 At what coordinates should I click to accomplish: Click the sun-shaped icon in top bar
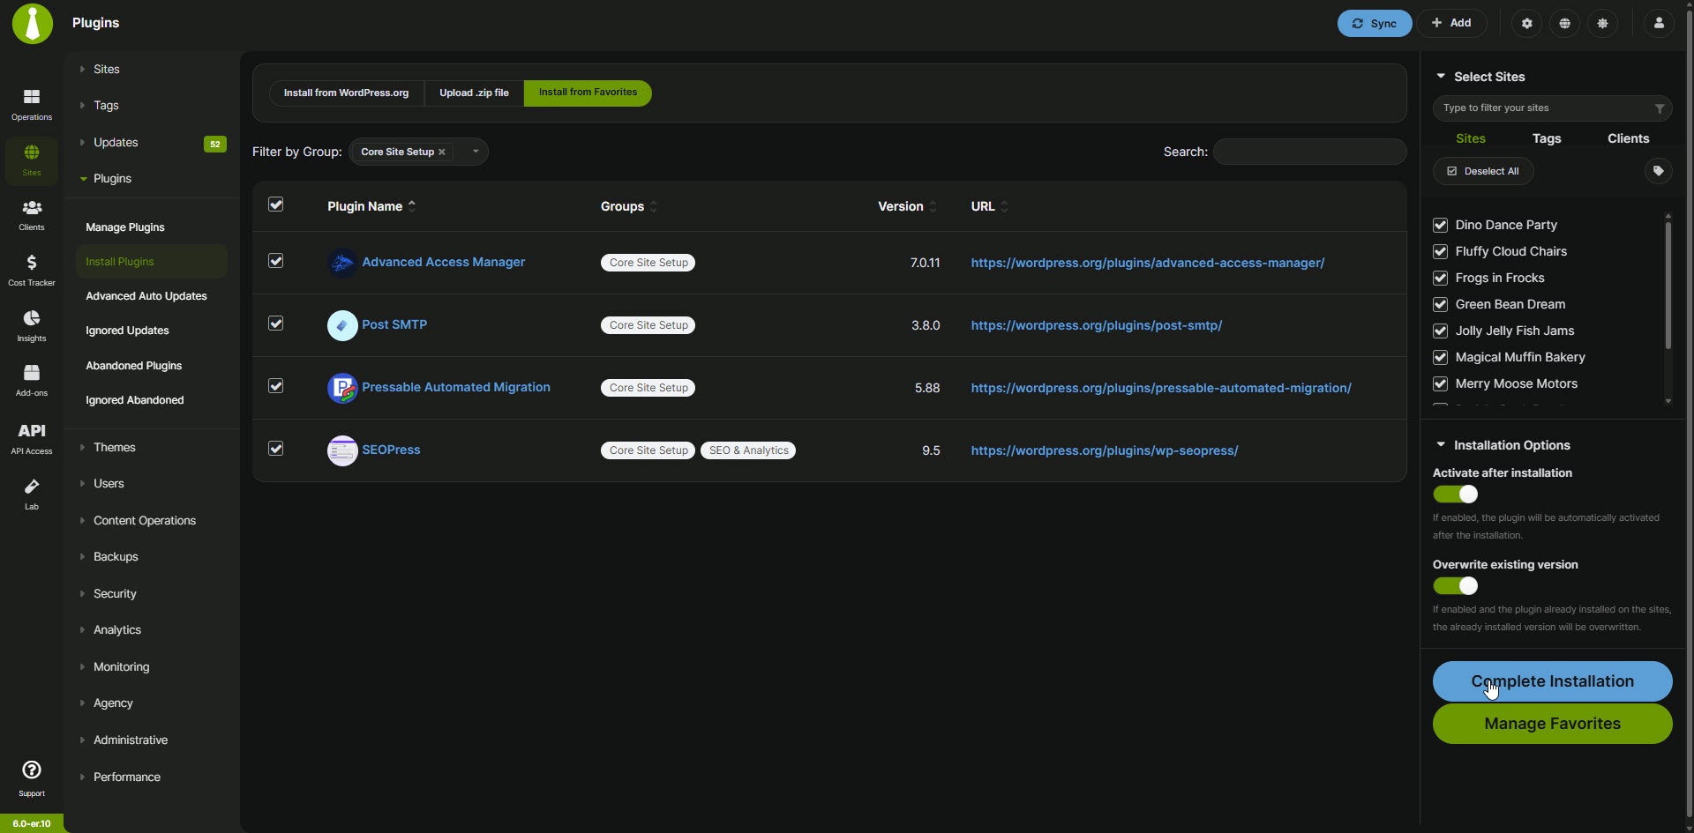(x=1602, y=23)
